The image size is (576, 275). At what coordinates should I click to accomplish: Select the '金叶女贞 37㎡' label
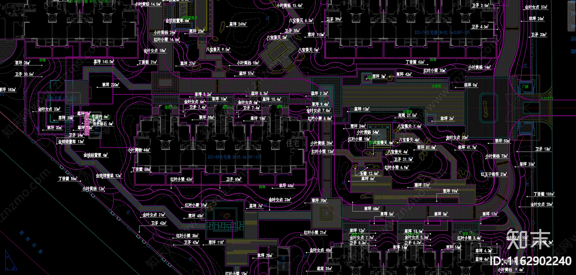(536, 7)
